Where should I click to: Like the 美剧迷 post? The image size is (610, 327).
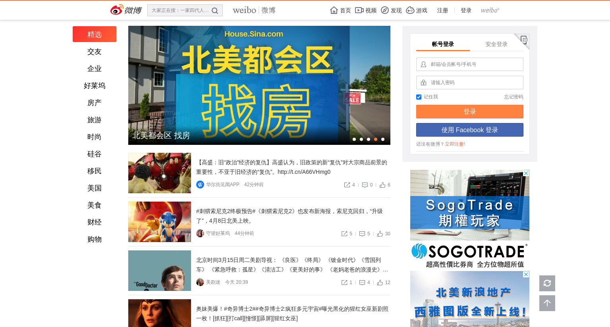(380, 283)
